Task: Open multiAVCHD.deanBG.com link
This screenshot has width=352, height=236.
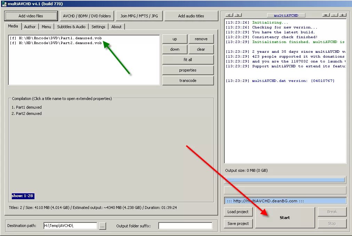Action: coord(285,201)
